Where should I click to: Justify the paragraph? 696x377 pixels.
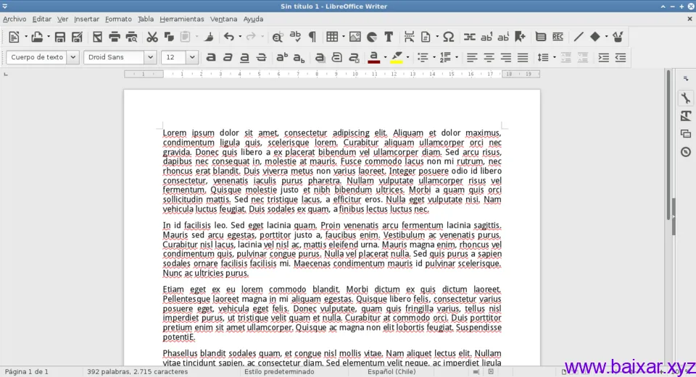pos(523,58)
